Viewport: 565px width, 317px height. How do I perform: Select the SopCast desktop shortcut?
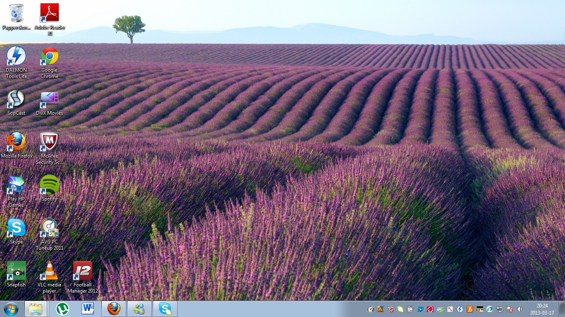click(x=17, y=99)
